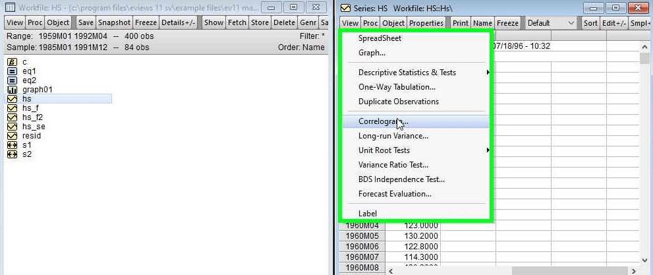Select Long-run Variance... menu entry
The width and height of the screenshot is (653, 275).
point(393,136)
